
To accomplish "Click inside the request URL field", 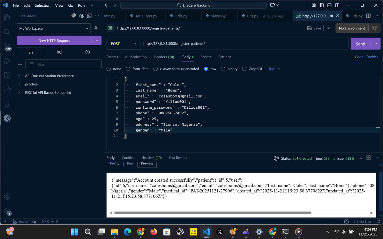I will pos(223,44).
